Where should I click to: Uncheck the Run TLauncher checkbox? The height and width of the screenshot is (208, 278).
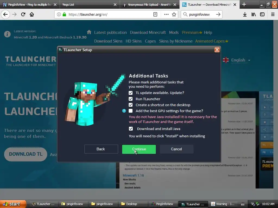pyautogui.click(x=131, y=99)
